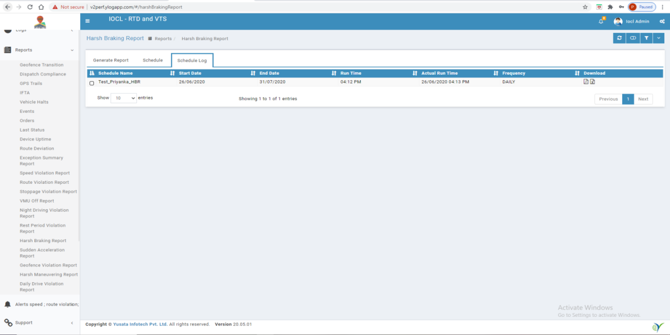Open IFTA in the sidebar
This screenshot has width=670, height=335.
coord(25,93)
